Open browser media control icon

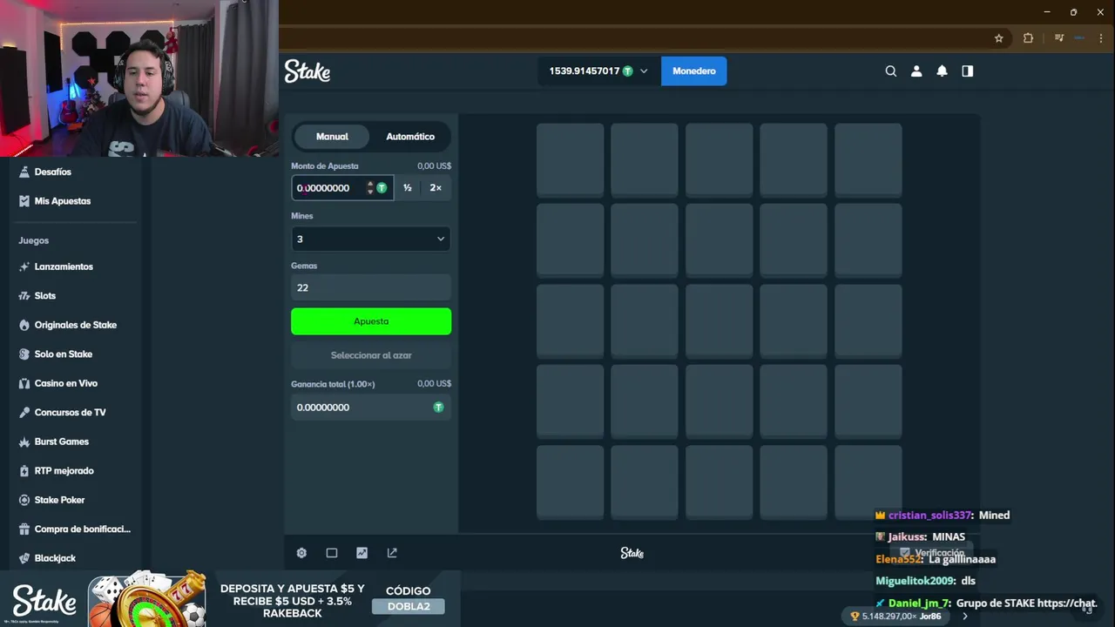pyautogui.click(x=1059, y=38)
